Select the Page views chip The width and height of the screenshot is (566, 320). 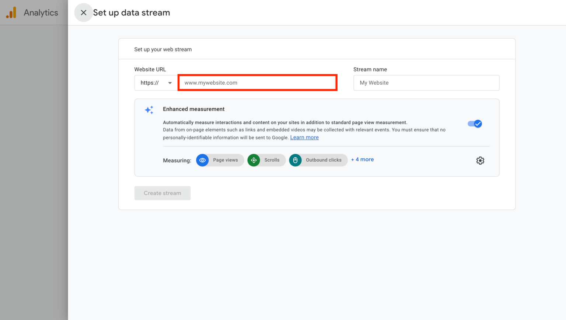pos(220,160)
